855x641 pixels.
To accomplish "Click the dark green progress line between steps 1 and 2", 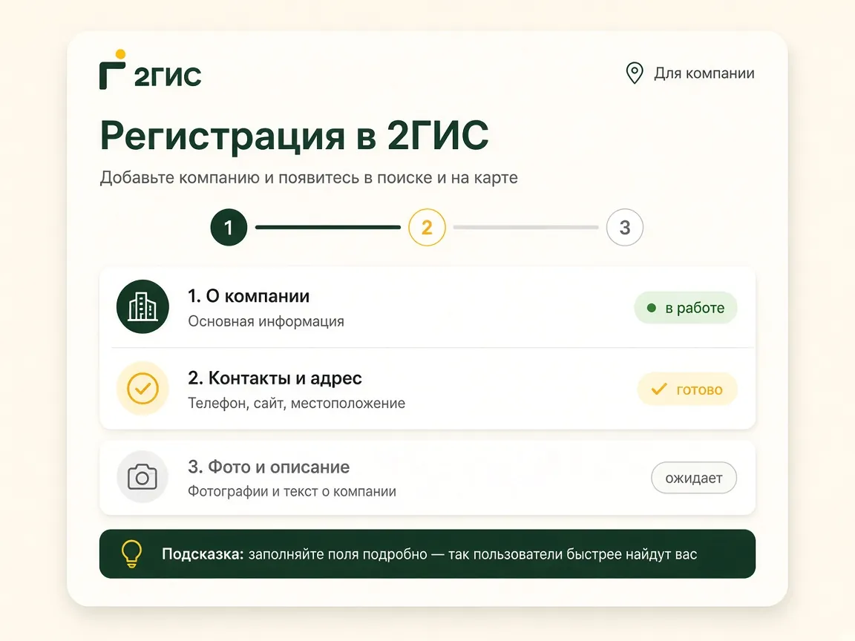I will point(328,227).
